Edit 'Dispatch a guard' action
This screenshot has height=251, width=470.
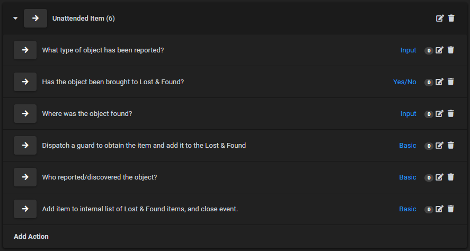click(439, 145)
